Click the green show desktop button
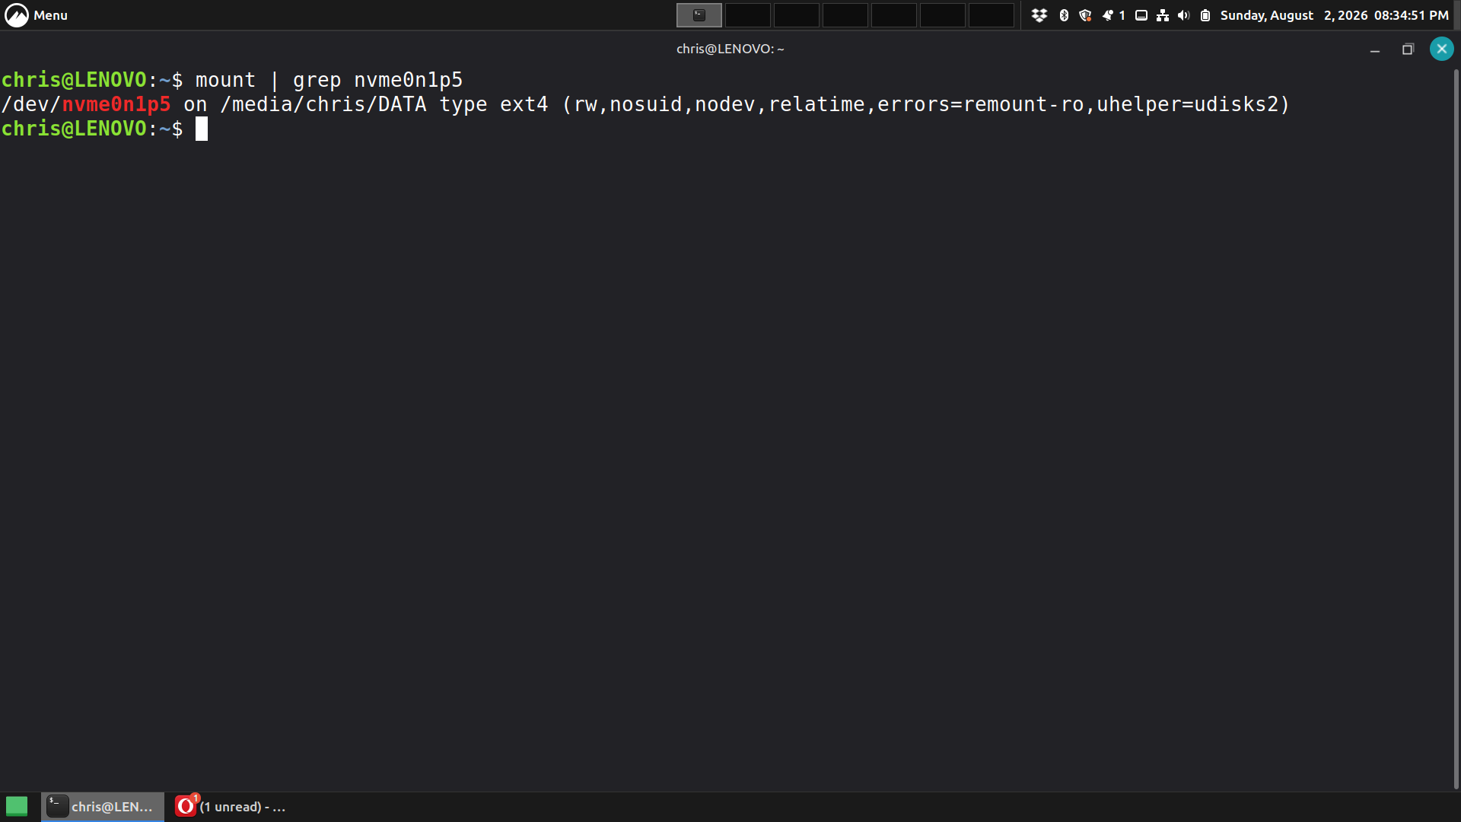This screenshot has height=822, width=1461. (x=17, y=806)
